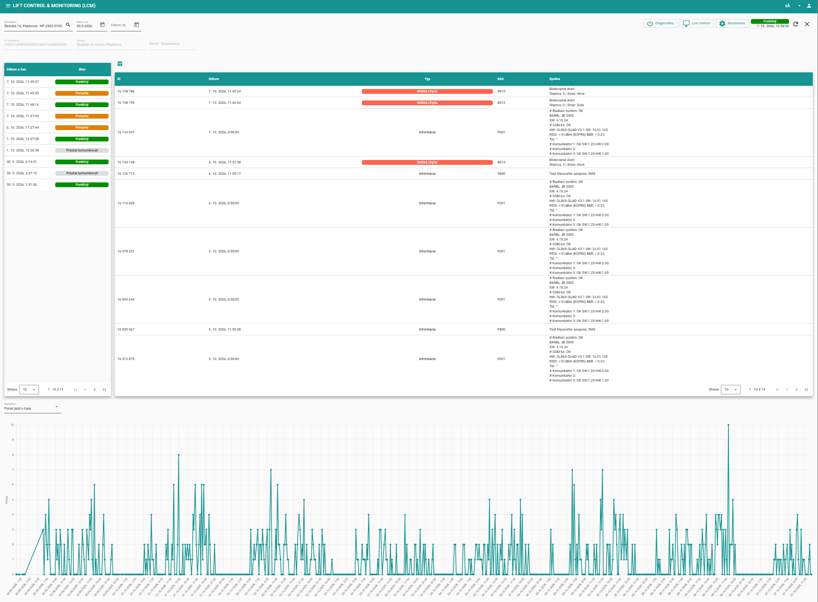Viewport: 818px width, 602px height.
Task: Sort by Dátum a čas column header
Action: (x=16, y=70)
